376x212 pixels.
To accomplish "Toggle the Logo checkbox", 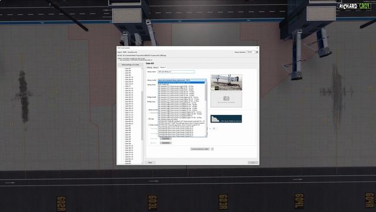I will (x=149, y=119).
